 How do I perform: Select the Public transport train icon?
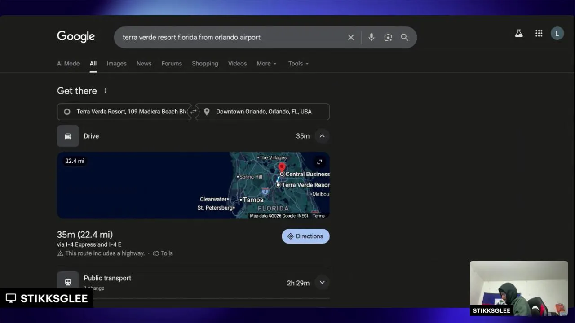68,282
